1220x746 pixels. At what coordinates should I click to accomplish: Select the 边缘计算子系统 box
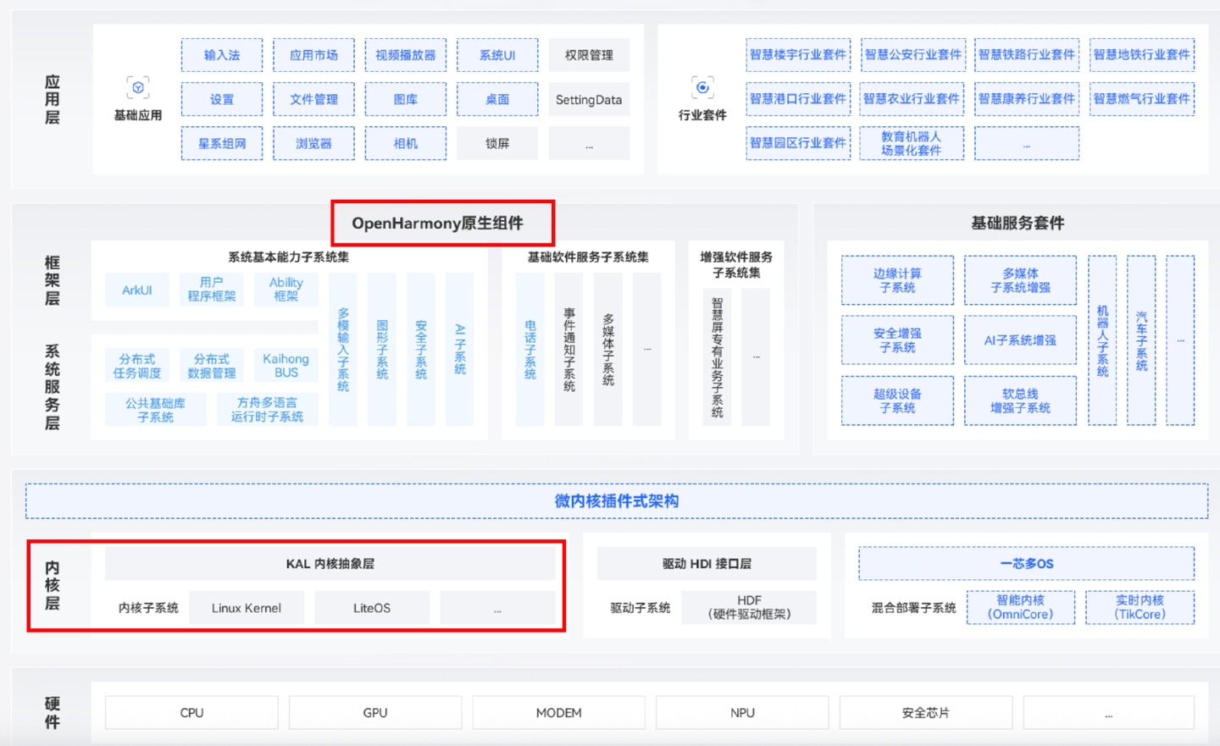click(897, 280)
